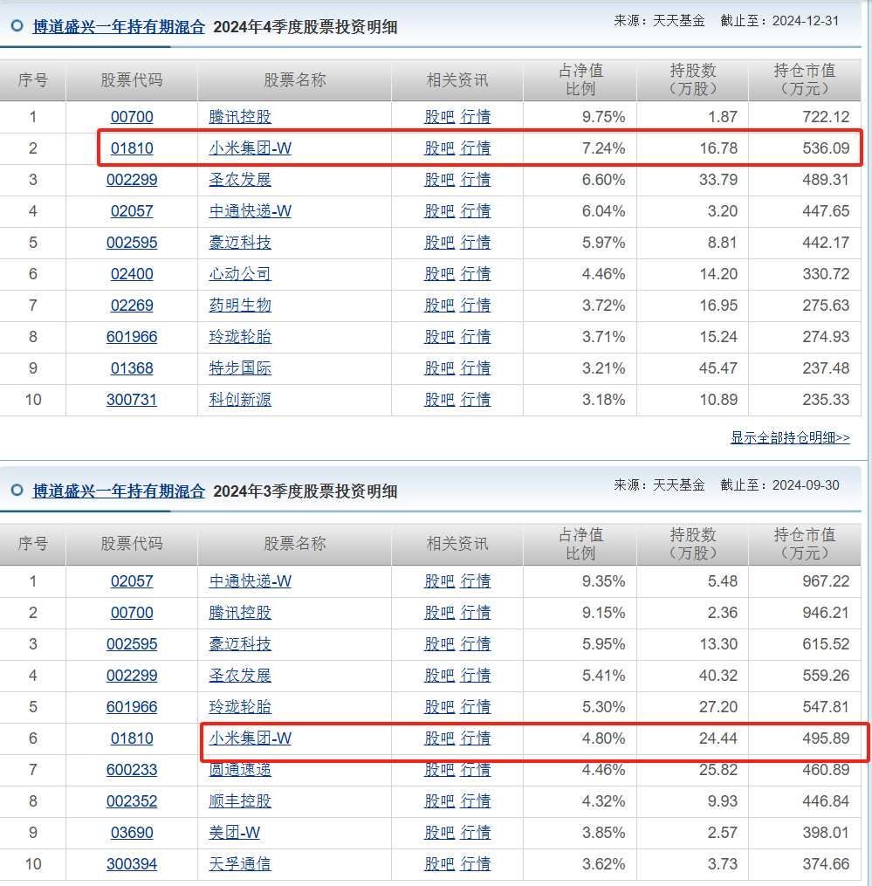Screen dimensions: 872x886
Task: Open 顺丰控股 stock name link
Action: [x=240, y=801]
